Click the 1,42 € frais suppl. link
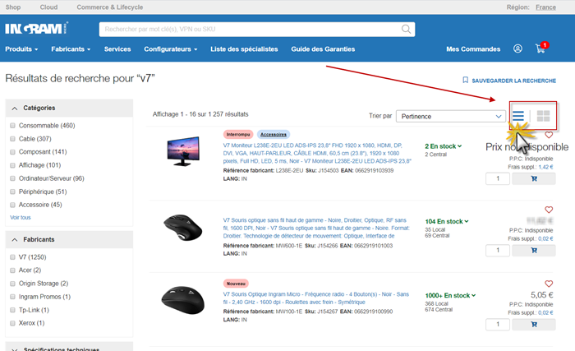 [x=545, y=167]
